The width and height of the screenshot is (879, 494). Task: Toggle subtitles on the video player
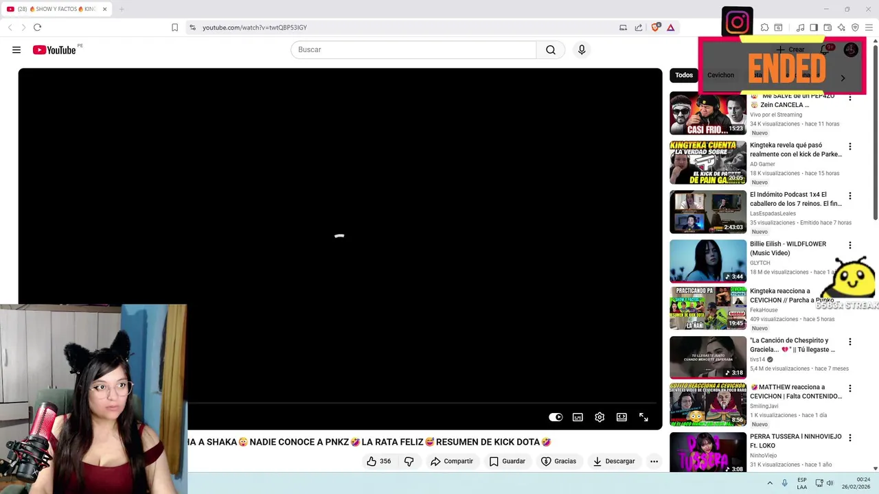click(x=578, y=417)
